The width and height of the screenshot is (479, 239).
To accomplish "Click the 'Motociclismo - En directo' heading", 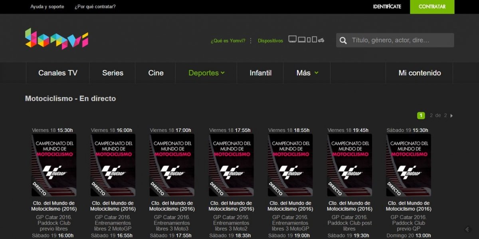I will pyautogui.click(x=70, y=98).
